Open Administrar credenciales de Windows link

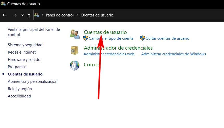click(173, 54)
